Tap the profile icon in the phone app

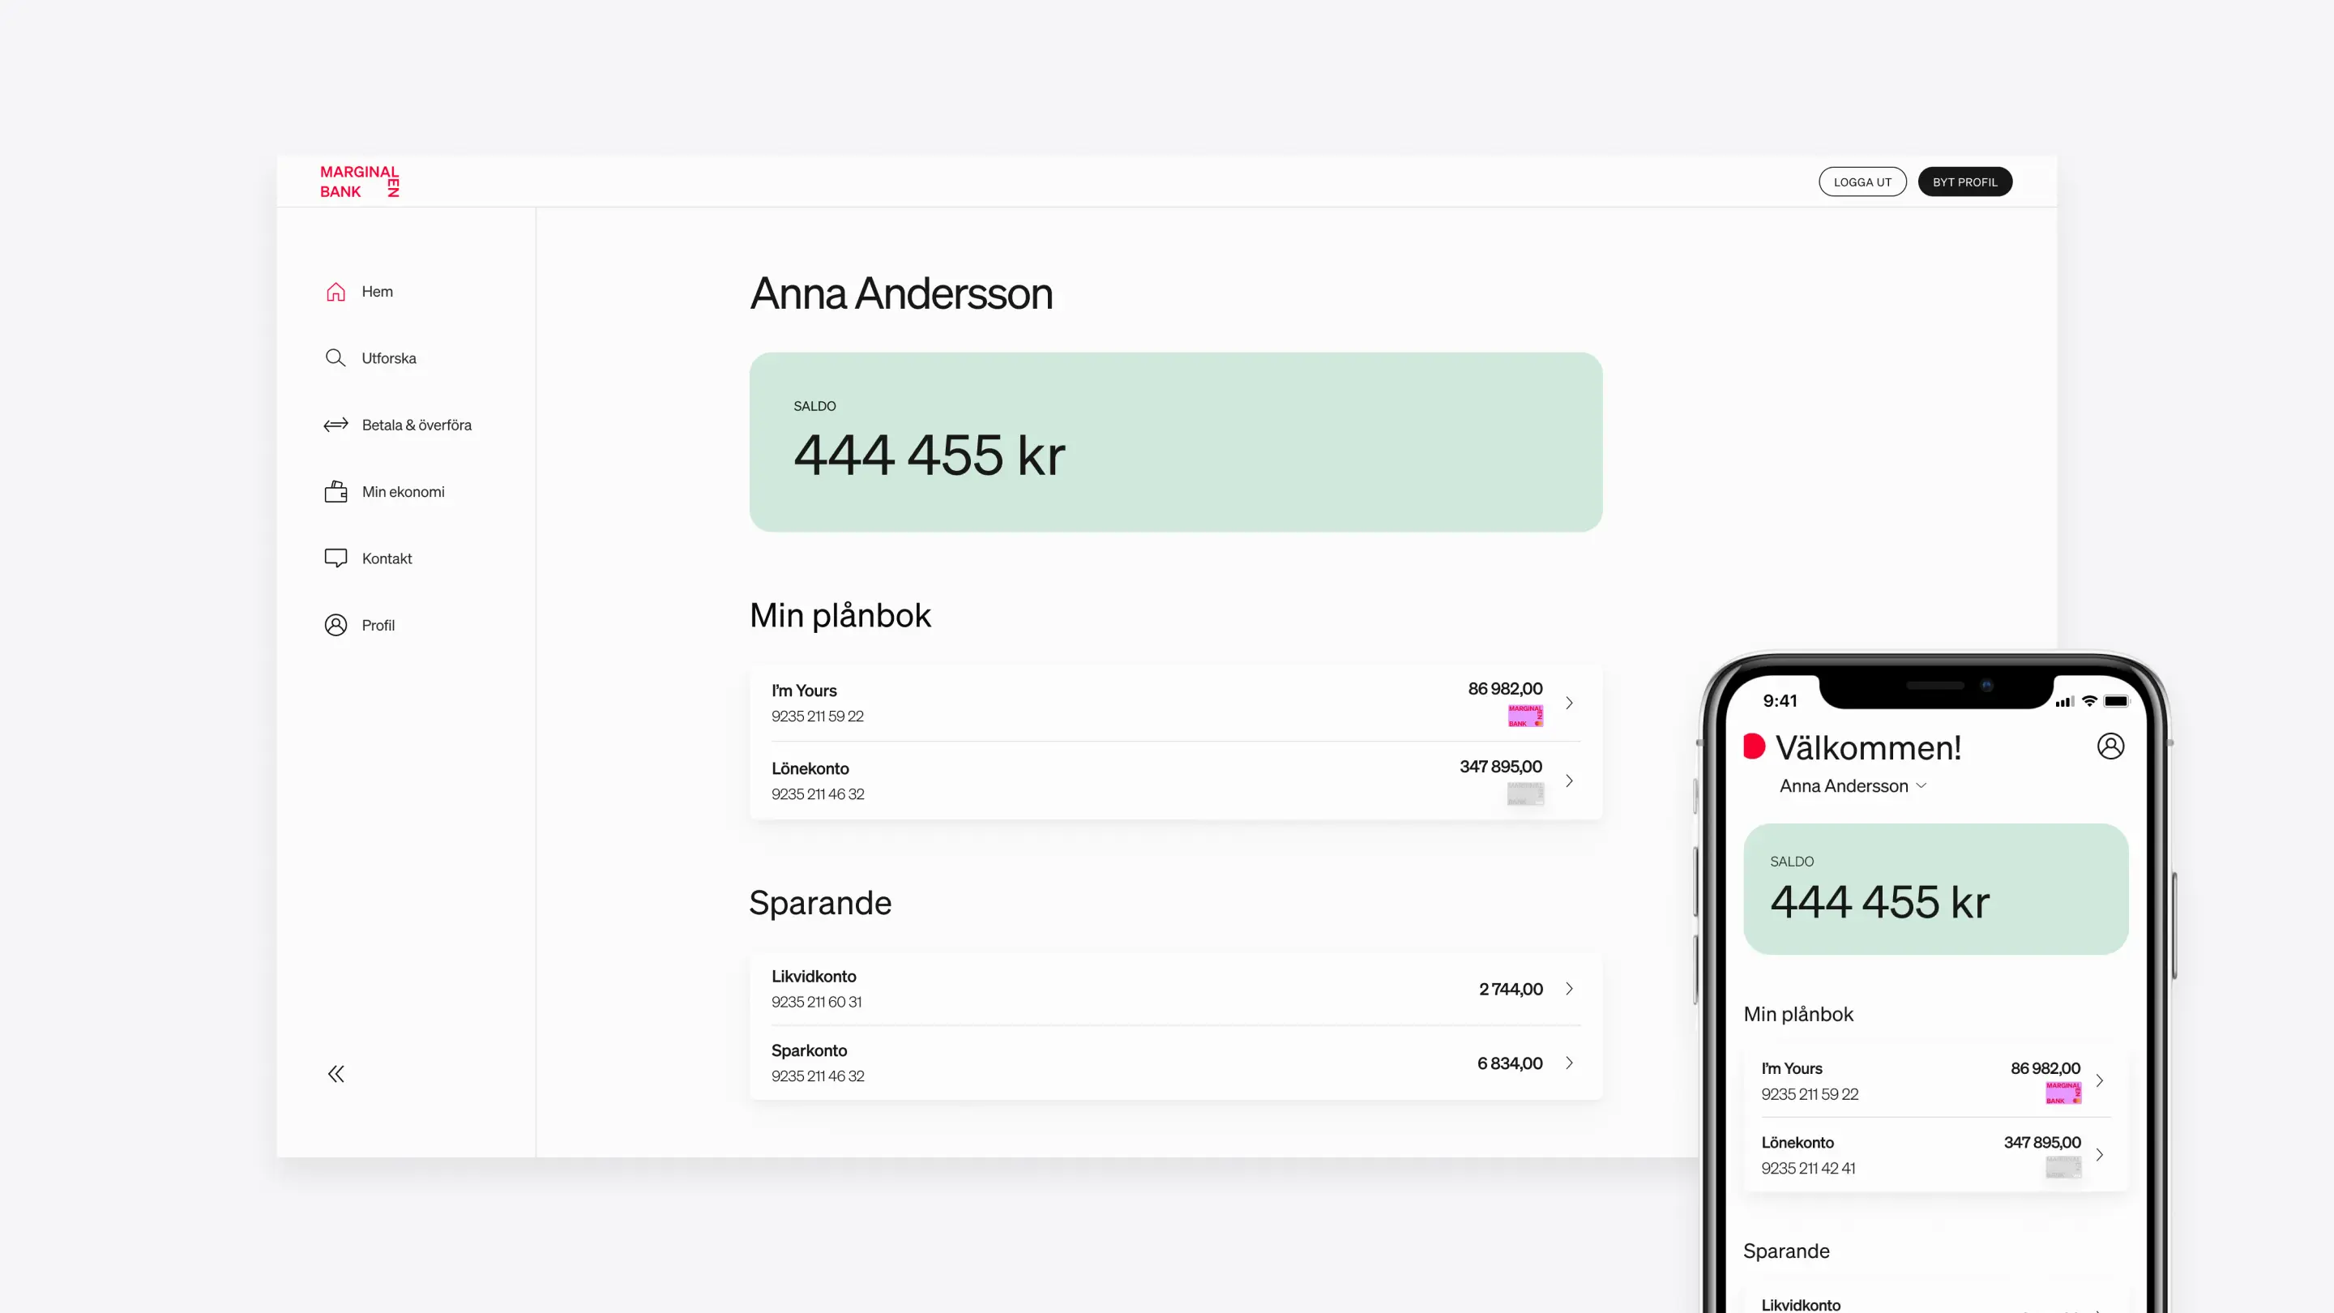2112,746
